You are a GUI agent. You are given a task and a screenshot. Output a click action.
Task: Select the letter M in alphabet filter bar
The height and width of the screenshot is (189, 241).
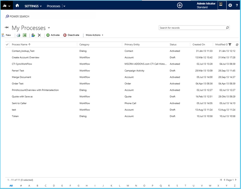coord(128,186)
